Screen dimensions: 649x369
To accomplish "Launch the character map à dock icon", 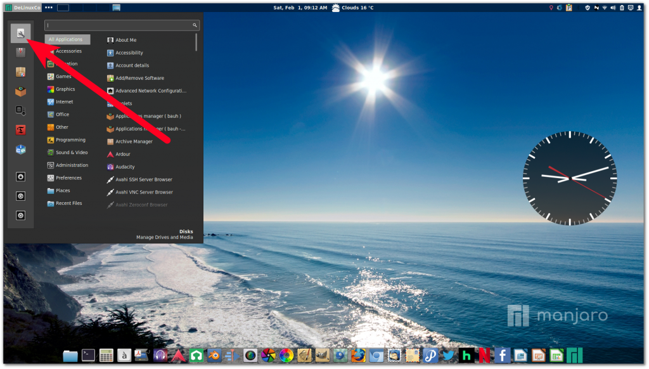I will pyautogui.click(x=124, y=355).
